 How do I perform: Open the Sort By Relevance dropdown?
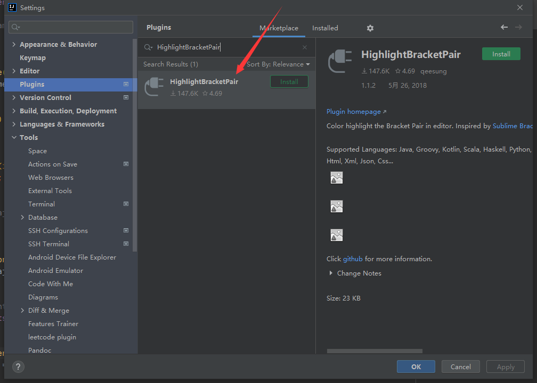click(x=278, y=64)
